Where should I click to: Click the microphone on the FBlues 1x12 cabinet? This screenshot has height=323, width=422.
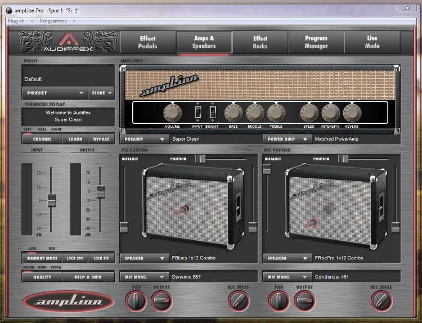coord(183,210)
